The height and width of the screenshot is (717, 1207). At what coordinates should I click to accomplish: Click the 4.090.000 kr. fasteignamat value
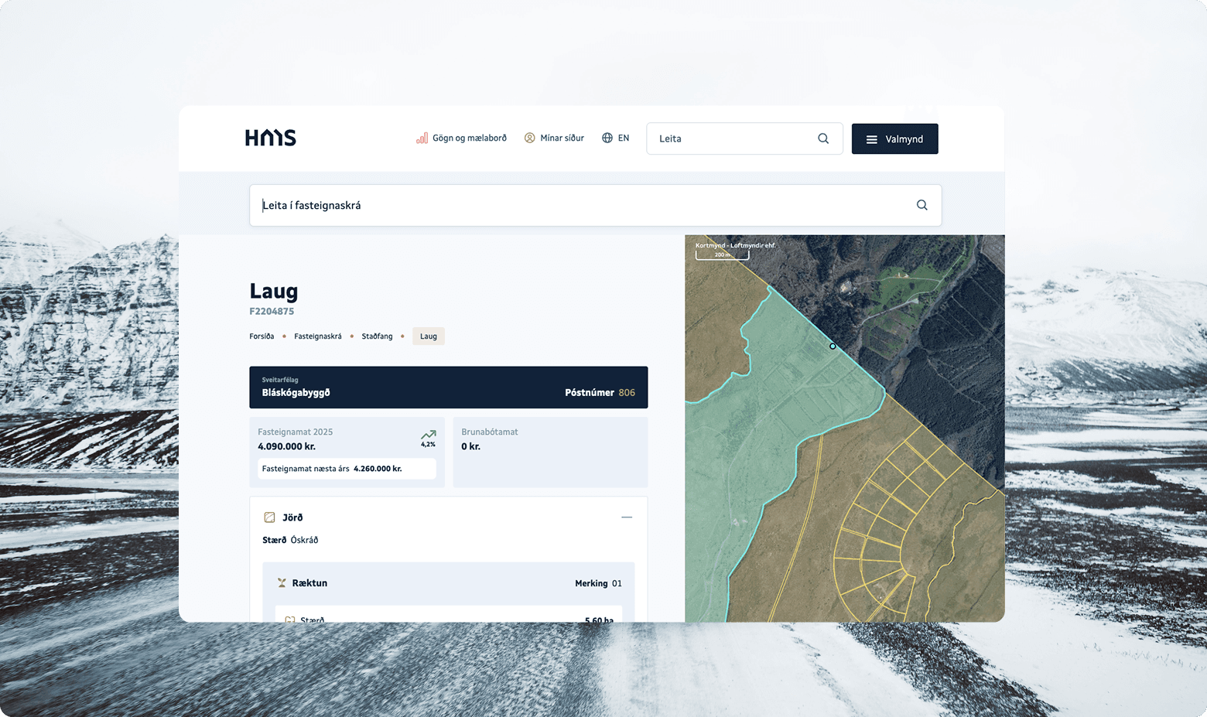pyautogui.click(x=286, y=446)
